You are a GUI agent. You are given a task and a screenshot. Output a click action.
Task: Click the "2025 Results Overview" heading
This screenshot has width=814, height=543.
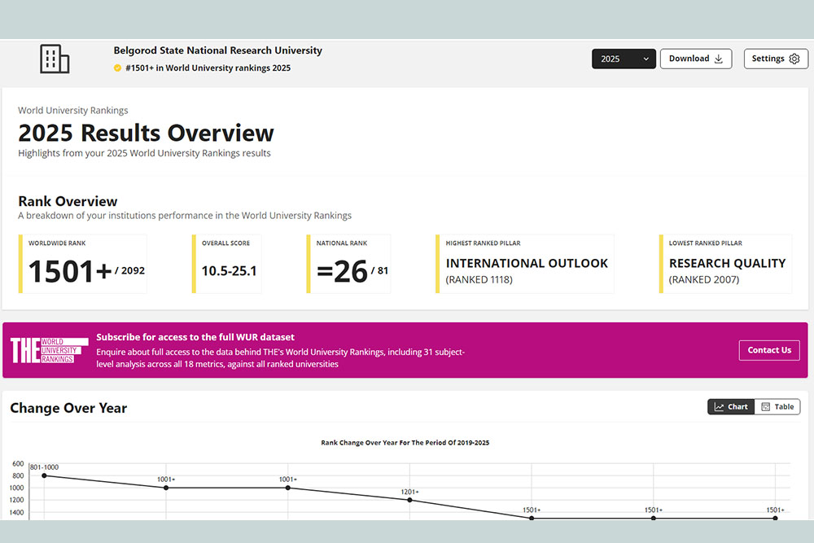[146, 133]
